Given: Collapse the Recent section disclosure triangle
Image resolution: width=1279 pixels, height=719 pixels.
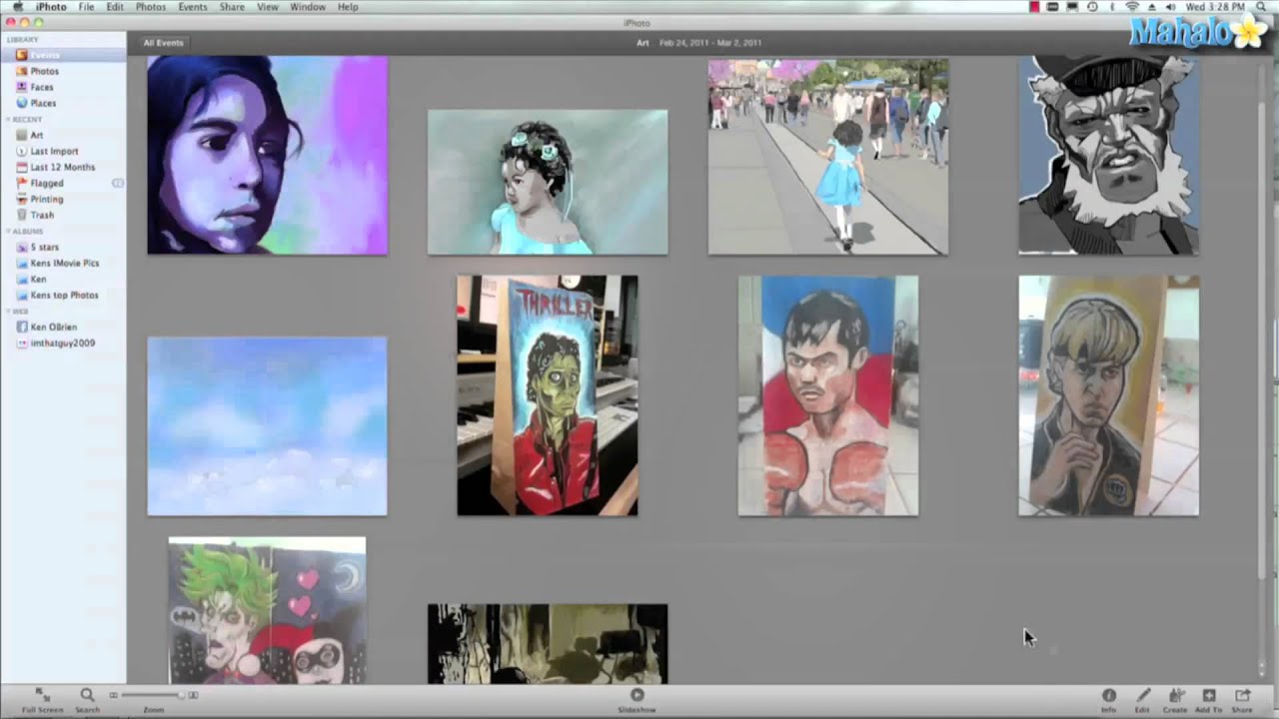Looking at the screenshot, I should (x=8, y=120).
